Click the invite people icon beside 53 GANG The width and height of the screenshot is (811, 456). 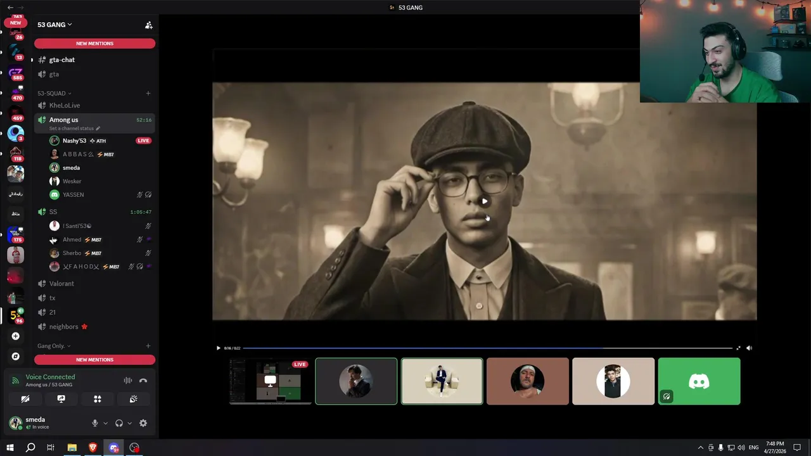149,25
